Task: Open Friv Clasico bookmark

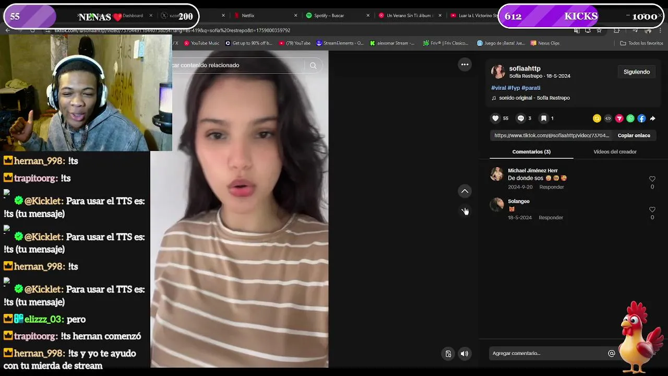Action: point(446,43)
